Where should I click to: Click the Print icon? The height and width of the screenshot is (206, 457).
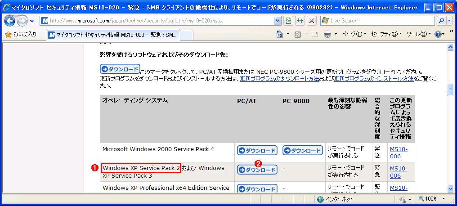pos(327,34)
